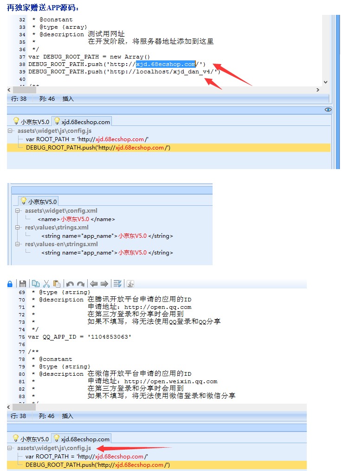Screen dimensions: 343x471
Task: Collapse the res\values\strings.xml tree node
Action: point(18,228)
